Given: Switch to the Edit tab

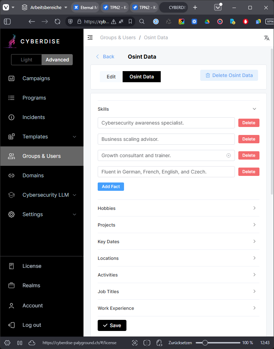Looking at the screenshot, I should point(111,77).
